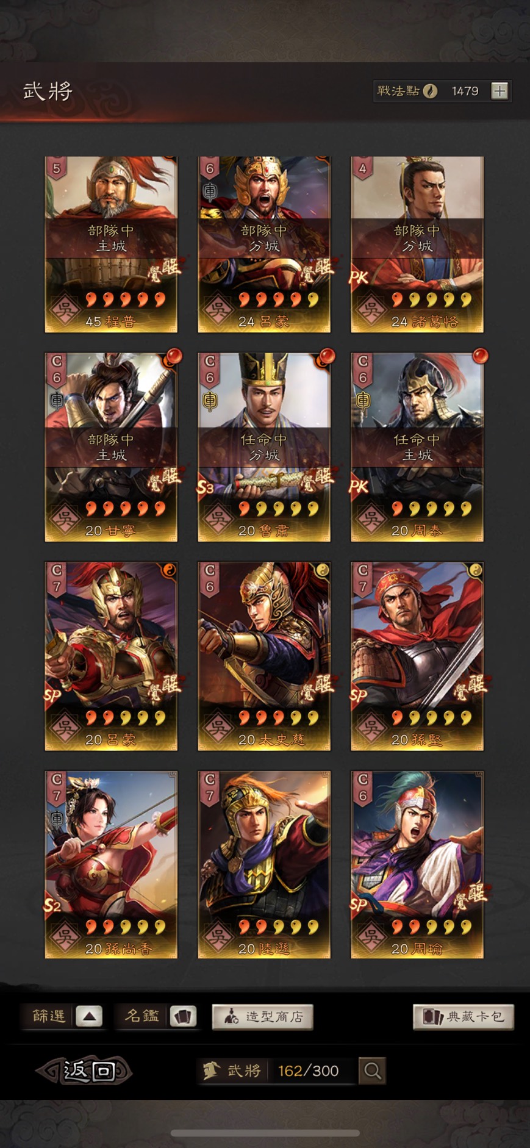Select the 20 魯肅 general card

click(264, 447)
